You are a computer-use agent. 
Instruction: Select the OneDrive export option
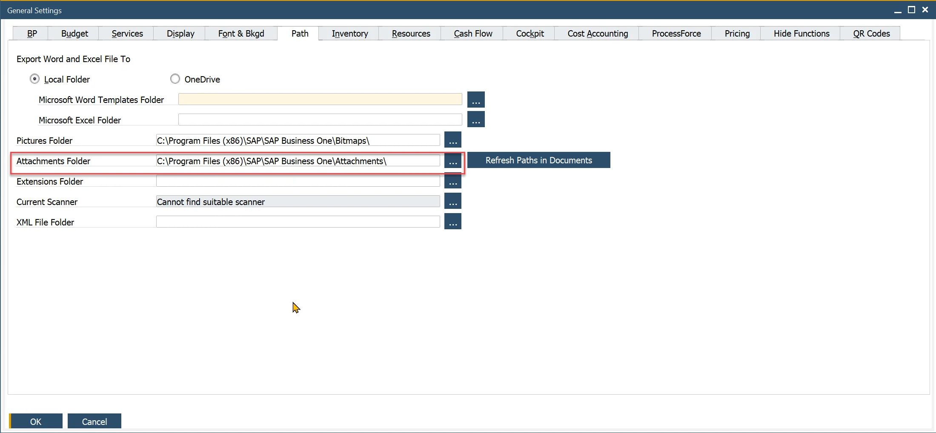point(175,79)
